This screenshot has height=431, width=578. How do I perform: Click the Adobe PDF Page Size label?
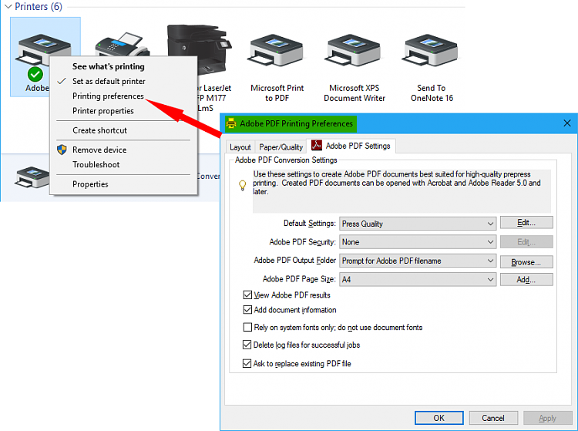pos(299,279)
